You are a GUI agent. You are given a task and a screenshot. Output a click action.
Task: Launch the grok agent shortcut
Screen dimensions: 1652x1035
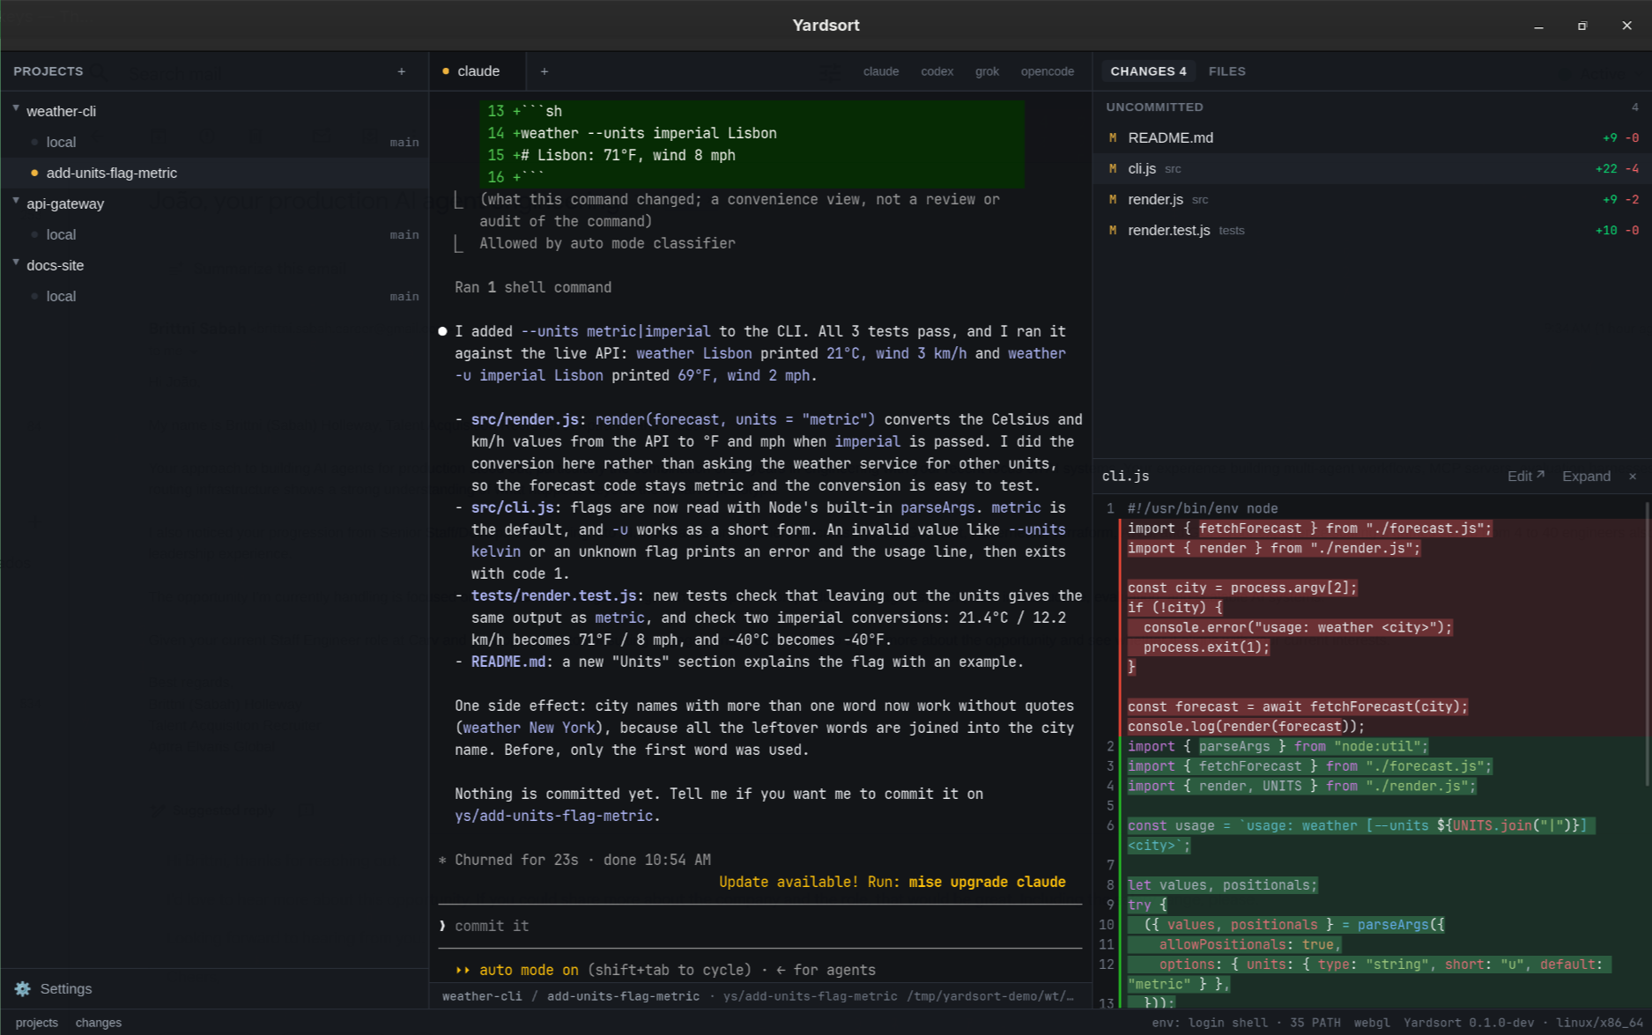[987, 71]
